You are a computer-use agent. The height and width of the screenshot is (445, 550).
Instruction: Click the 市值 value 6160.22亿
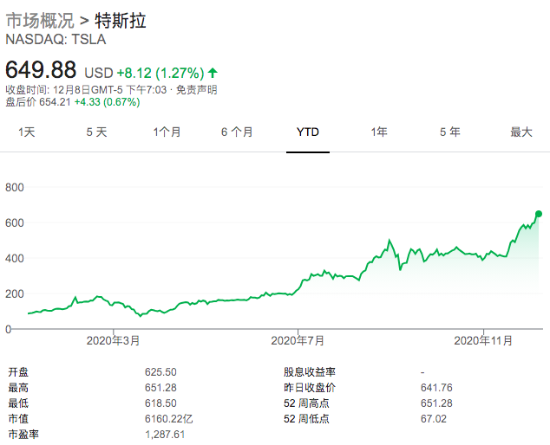(168, 419)
